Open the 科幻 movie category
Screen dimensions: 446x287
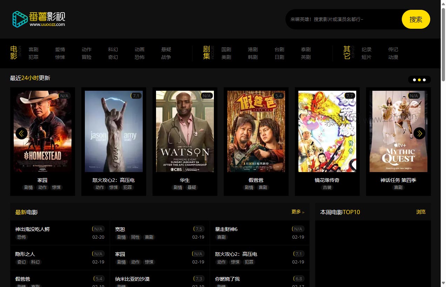click(x=113, y=49)
